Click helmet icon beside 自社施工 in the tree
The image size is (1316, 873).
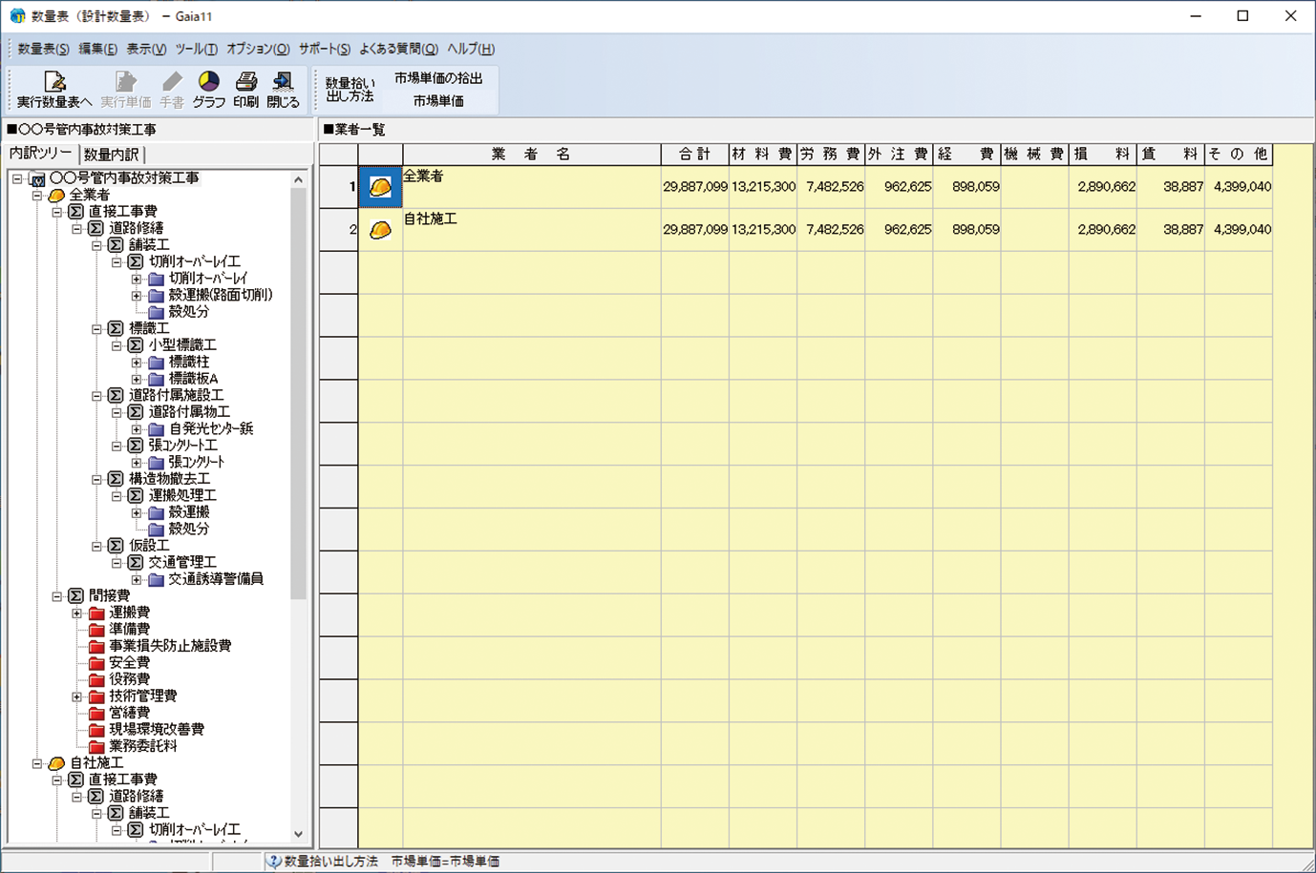click(56, 763)
